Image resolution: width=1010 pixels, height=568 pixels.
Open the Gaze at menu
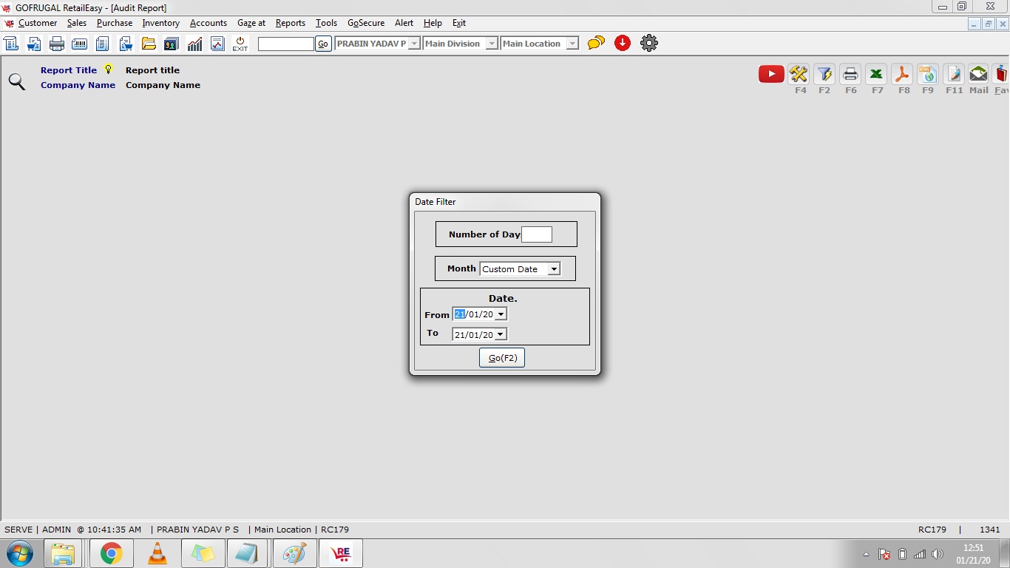pyautogui.click(x=251, y=23)
